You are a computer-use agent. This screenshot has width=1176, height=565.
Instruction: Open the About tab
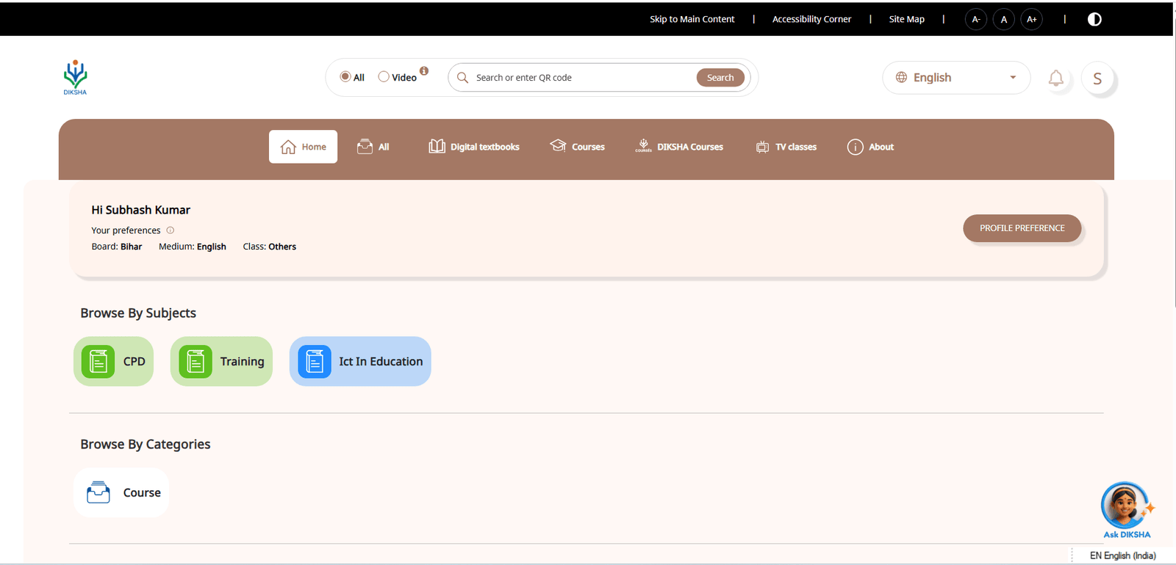point(871,147)
